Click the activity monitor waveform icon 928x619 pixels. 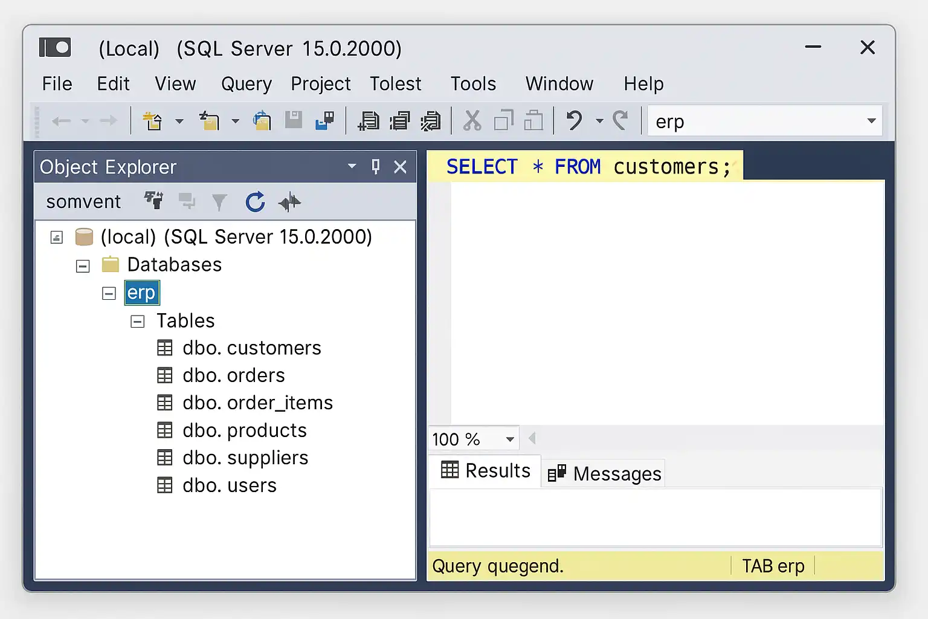pos(289,202)
